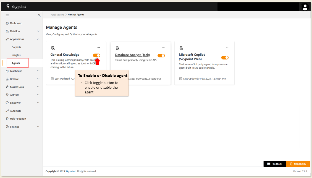Image resolution: width=312 pixels, height=178 pixels.
Task: Click the Help+Support headset icon
Action: (x=7, y=119)
